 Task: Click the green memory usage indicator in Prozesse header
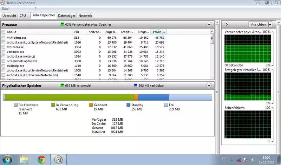pos(62,24)
